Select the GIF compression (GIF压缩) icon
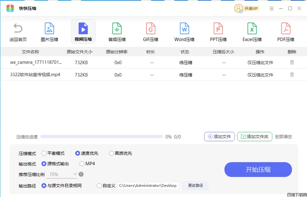 [x=150, y=32]
